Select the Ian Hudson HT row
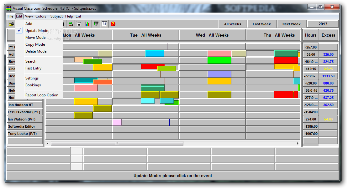The width and height of the screenshot is (348, 189). [x=25, y=105]
